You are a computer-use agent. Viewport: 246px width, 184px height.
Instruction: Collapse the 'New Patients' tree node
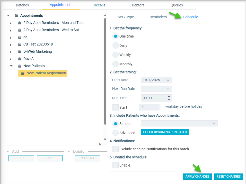pos(11,66)
